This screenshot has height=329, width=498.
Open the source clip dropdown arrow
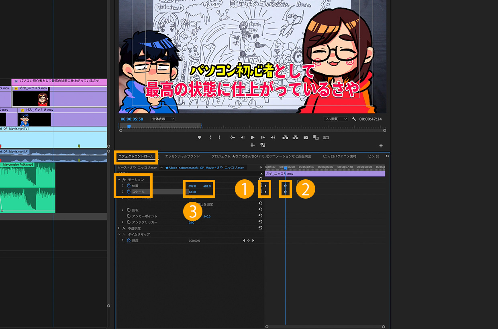click(161, 167)
